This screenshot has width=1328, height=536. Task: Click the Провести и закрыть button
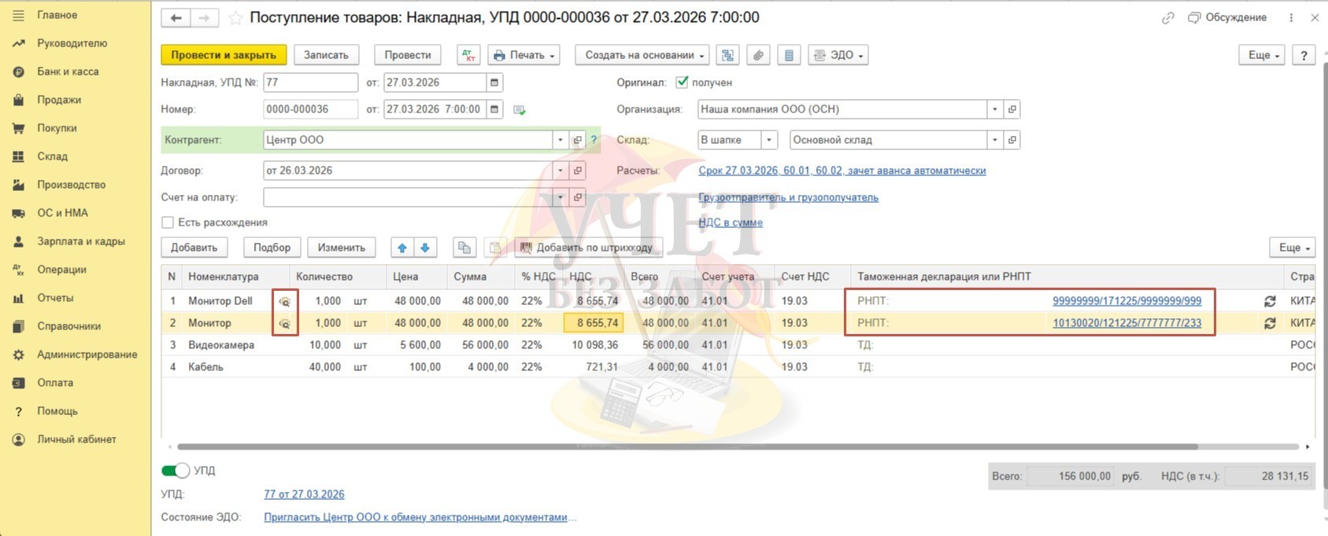pyautogui.click(x=224, y=55)
